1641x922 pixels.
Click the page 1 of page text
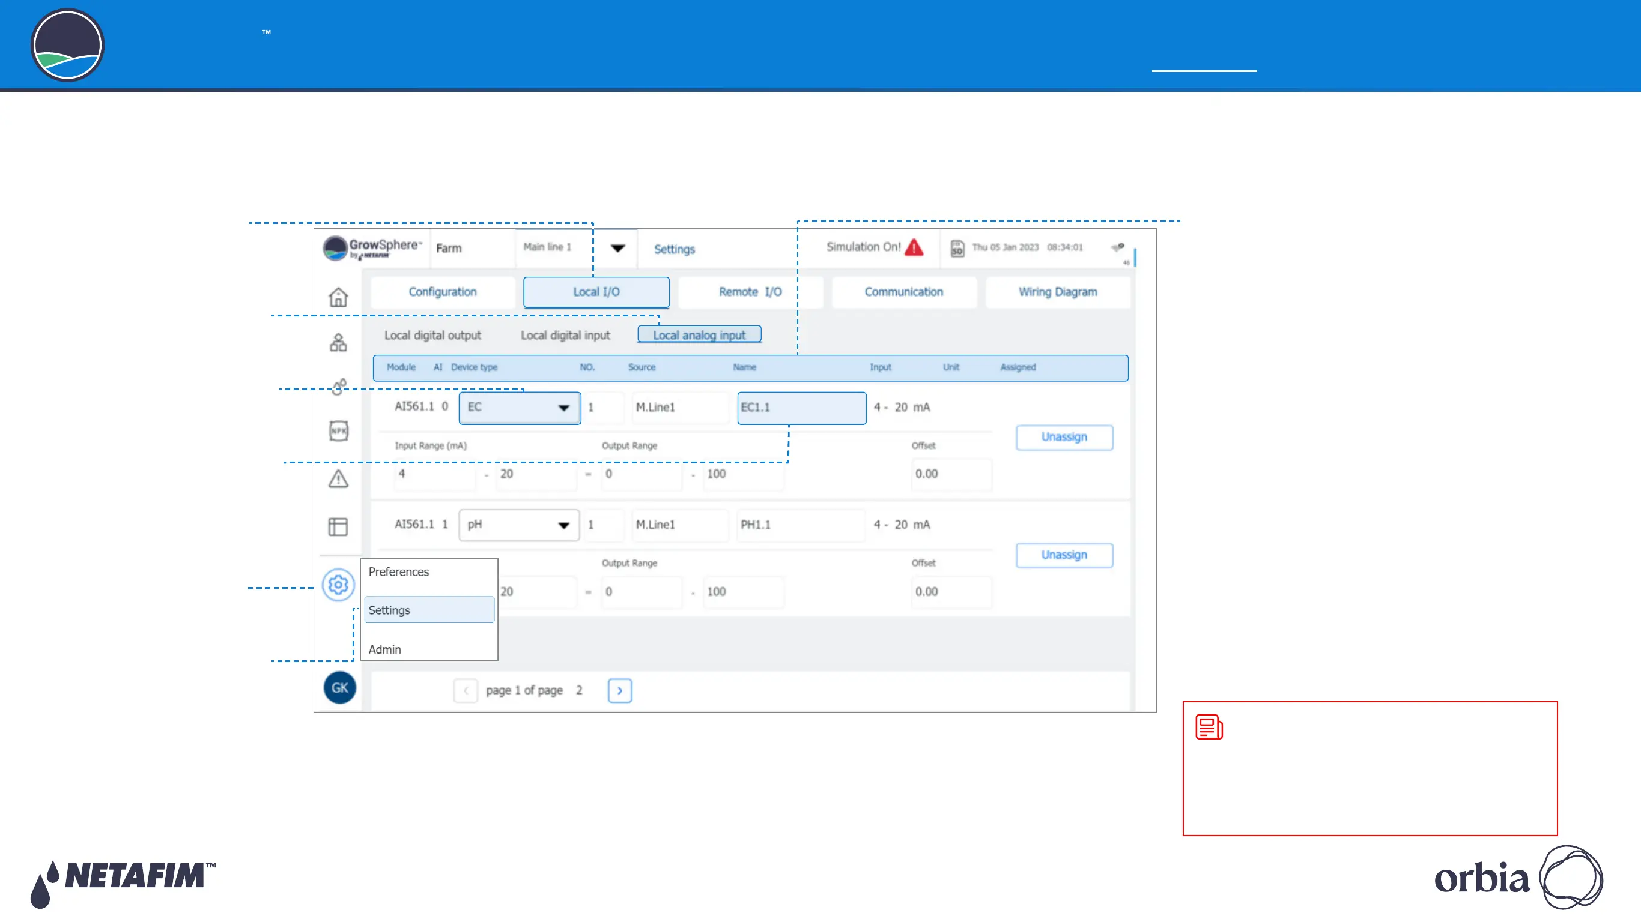(524, 691)
